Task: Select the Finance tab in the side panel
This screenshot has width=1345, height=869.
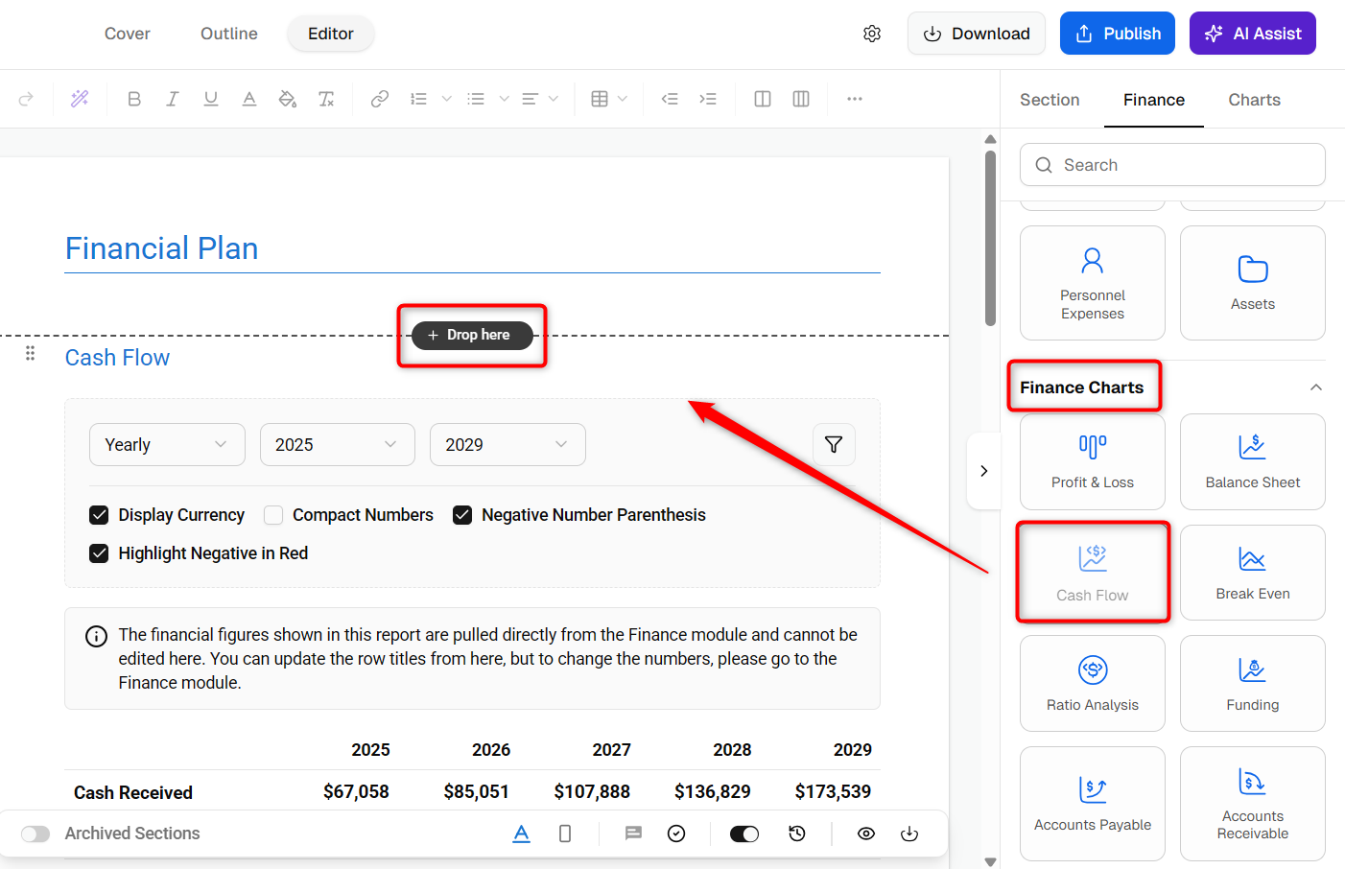Action: pos(1154,100)
